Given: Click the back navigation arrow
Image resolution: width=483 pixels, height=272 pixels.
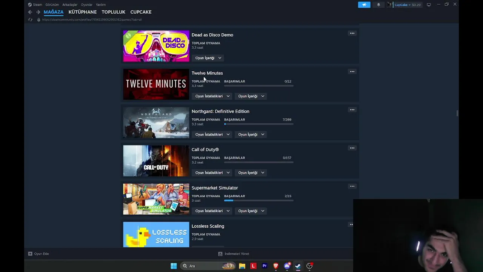Looking at the screenshot, I should click(x=30, y=12).
